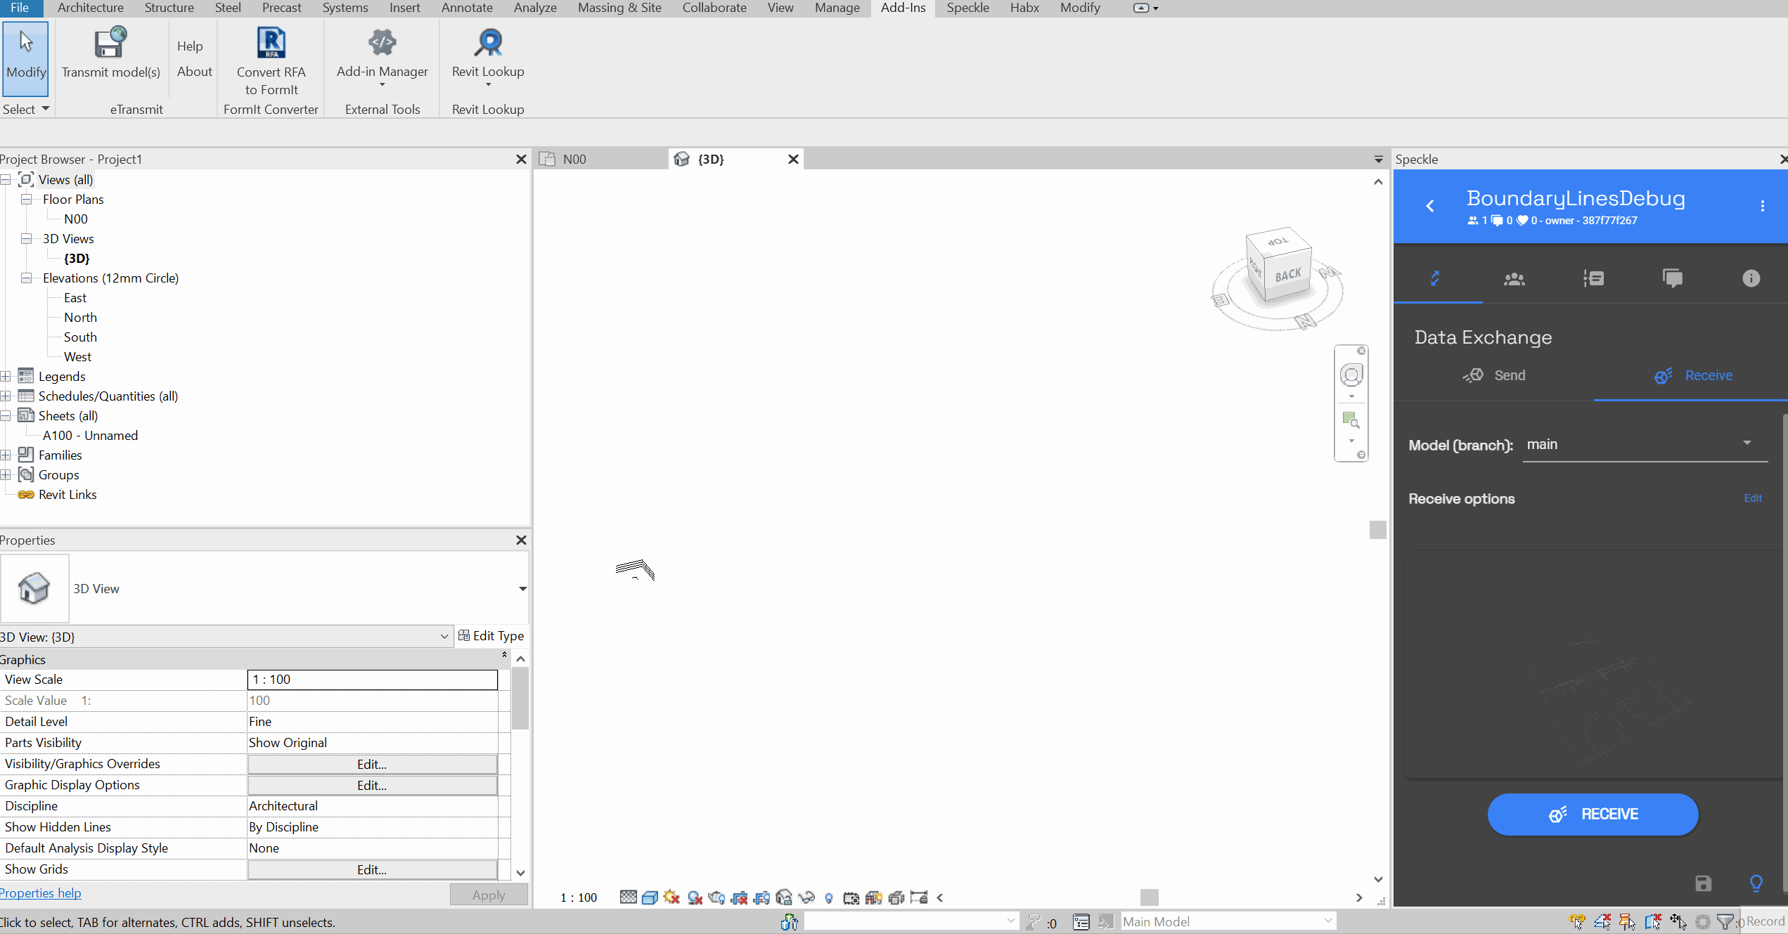This screenshot has width=1788, height=934.
Task: Click Edit next to Receive options
Action: click(1753, 498)
